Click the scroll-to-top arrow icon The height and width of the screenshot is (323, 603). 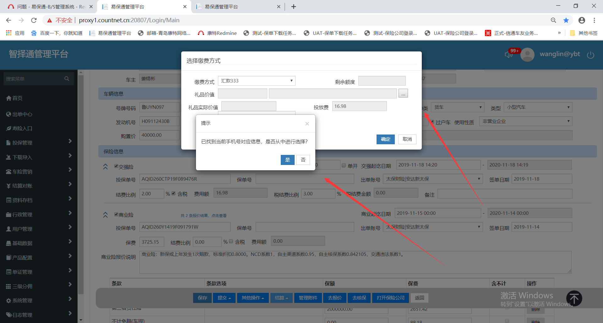574,299
